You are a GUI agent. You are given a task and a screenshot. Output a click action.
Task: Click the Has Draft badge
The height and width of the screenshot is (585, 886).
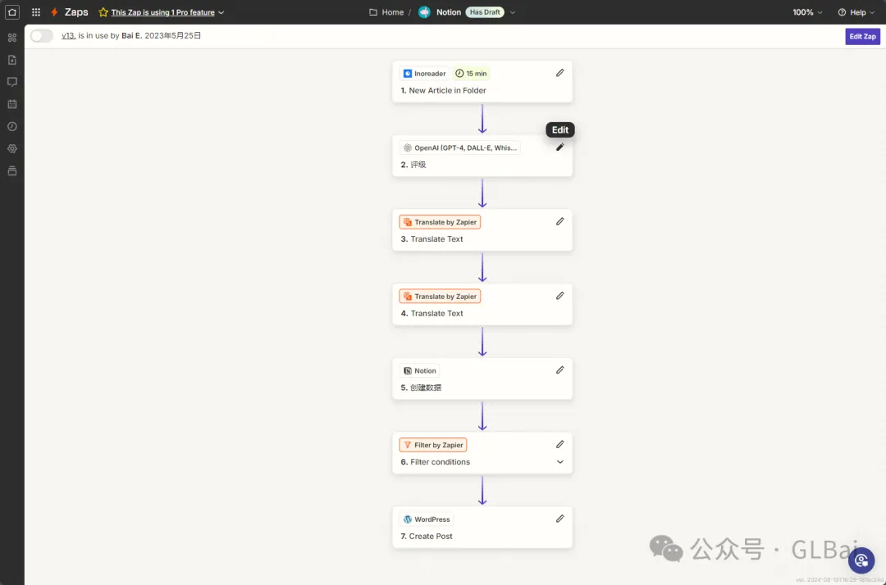click(x=485, y=11)
